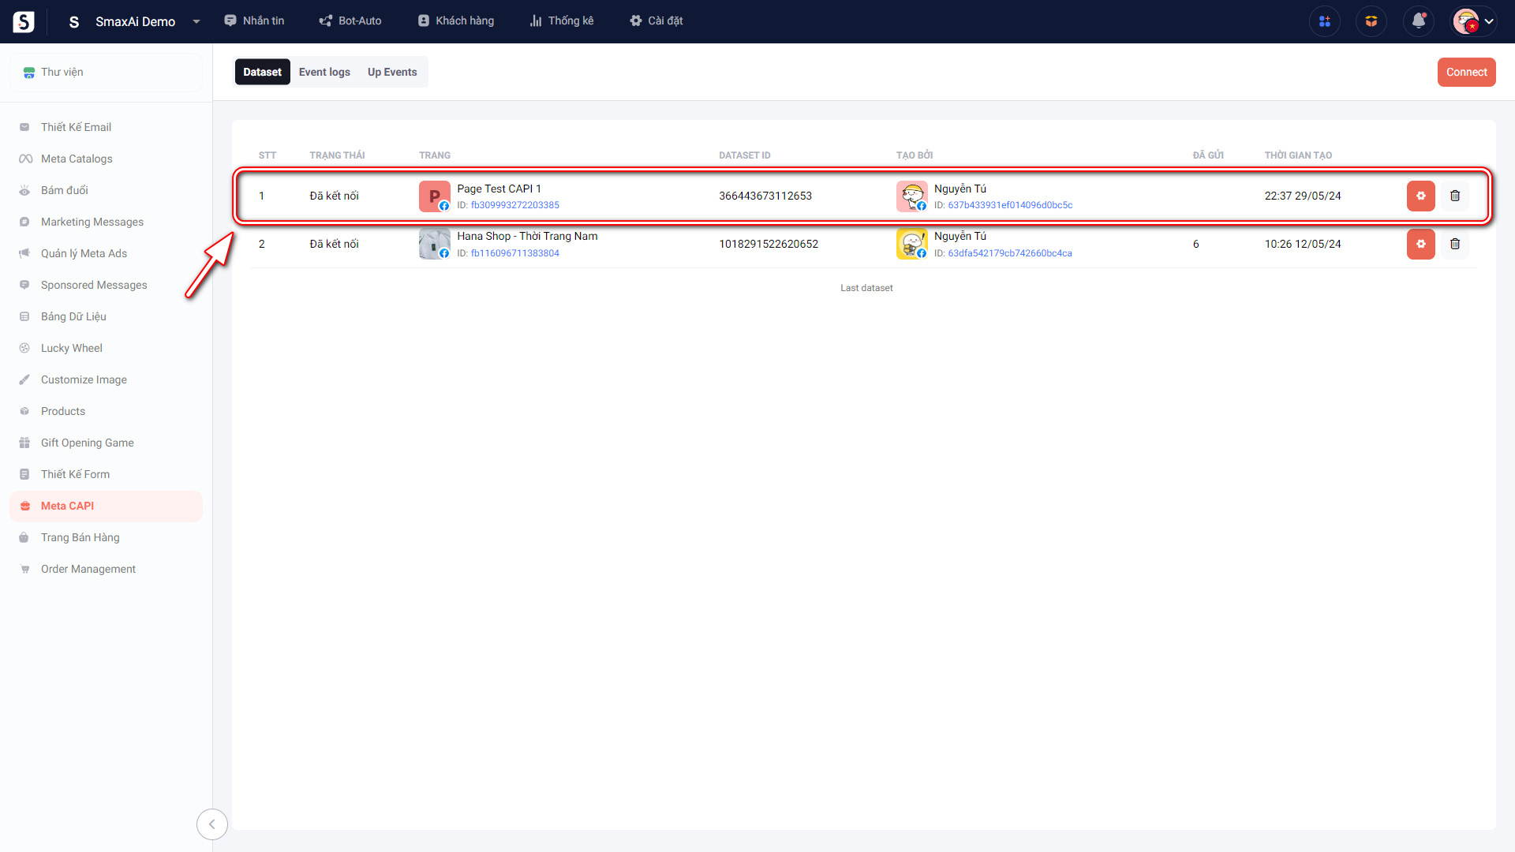The height and width of the screenshot is (852, 1515).
Task: Open settings gear for Hana Shop dataset
Action: click(x=1420, y=244)
